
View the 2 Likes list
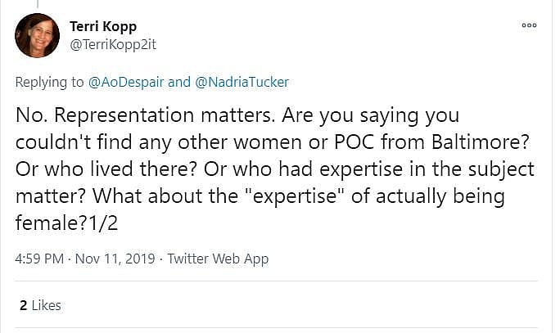pyautogui.click(x=40, y=305)
